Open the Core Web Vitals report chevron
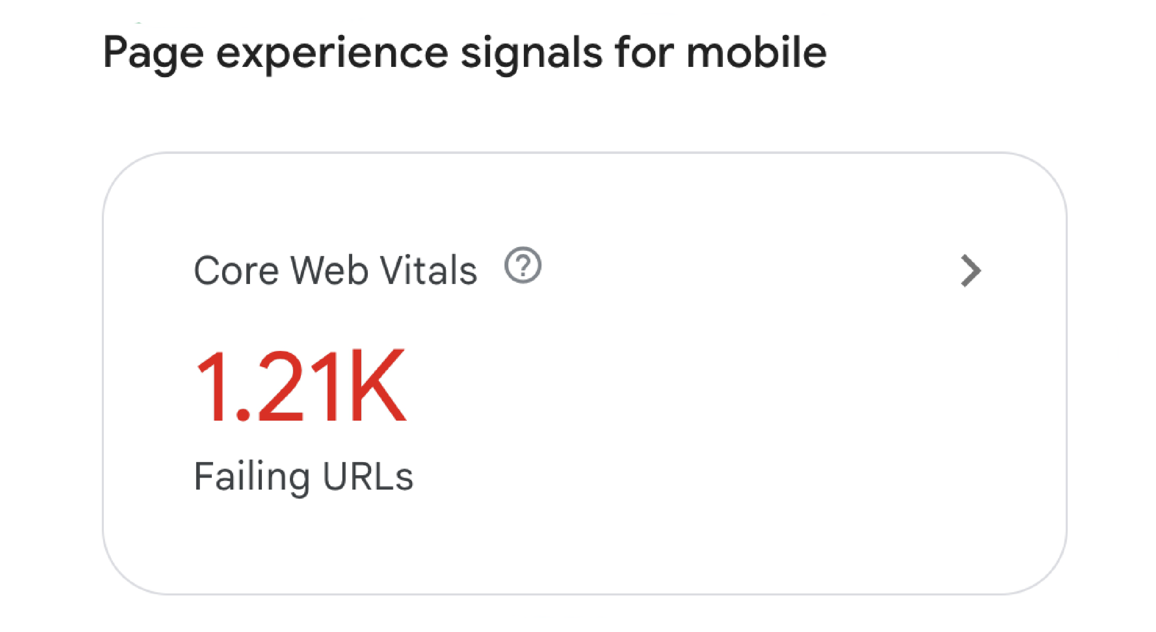 971,270
